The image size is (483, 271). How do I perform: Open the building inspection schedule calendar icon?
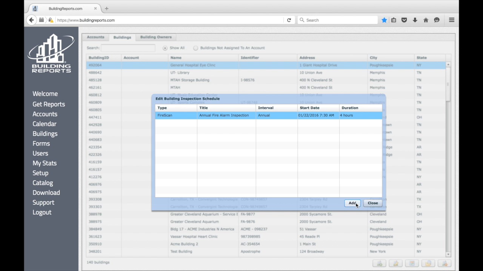[x=412, y=263]
